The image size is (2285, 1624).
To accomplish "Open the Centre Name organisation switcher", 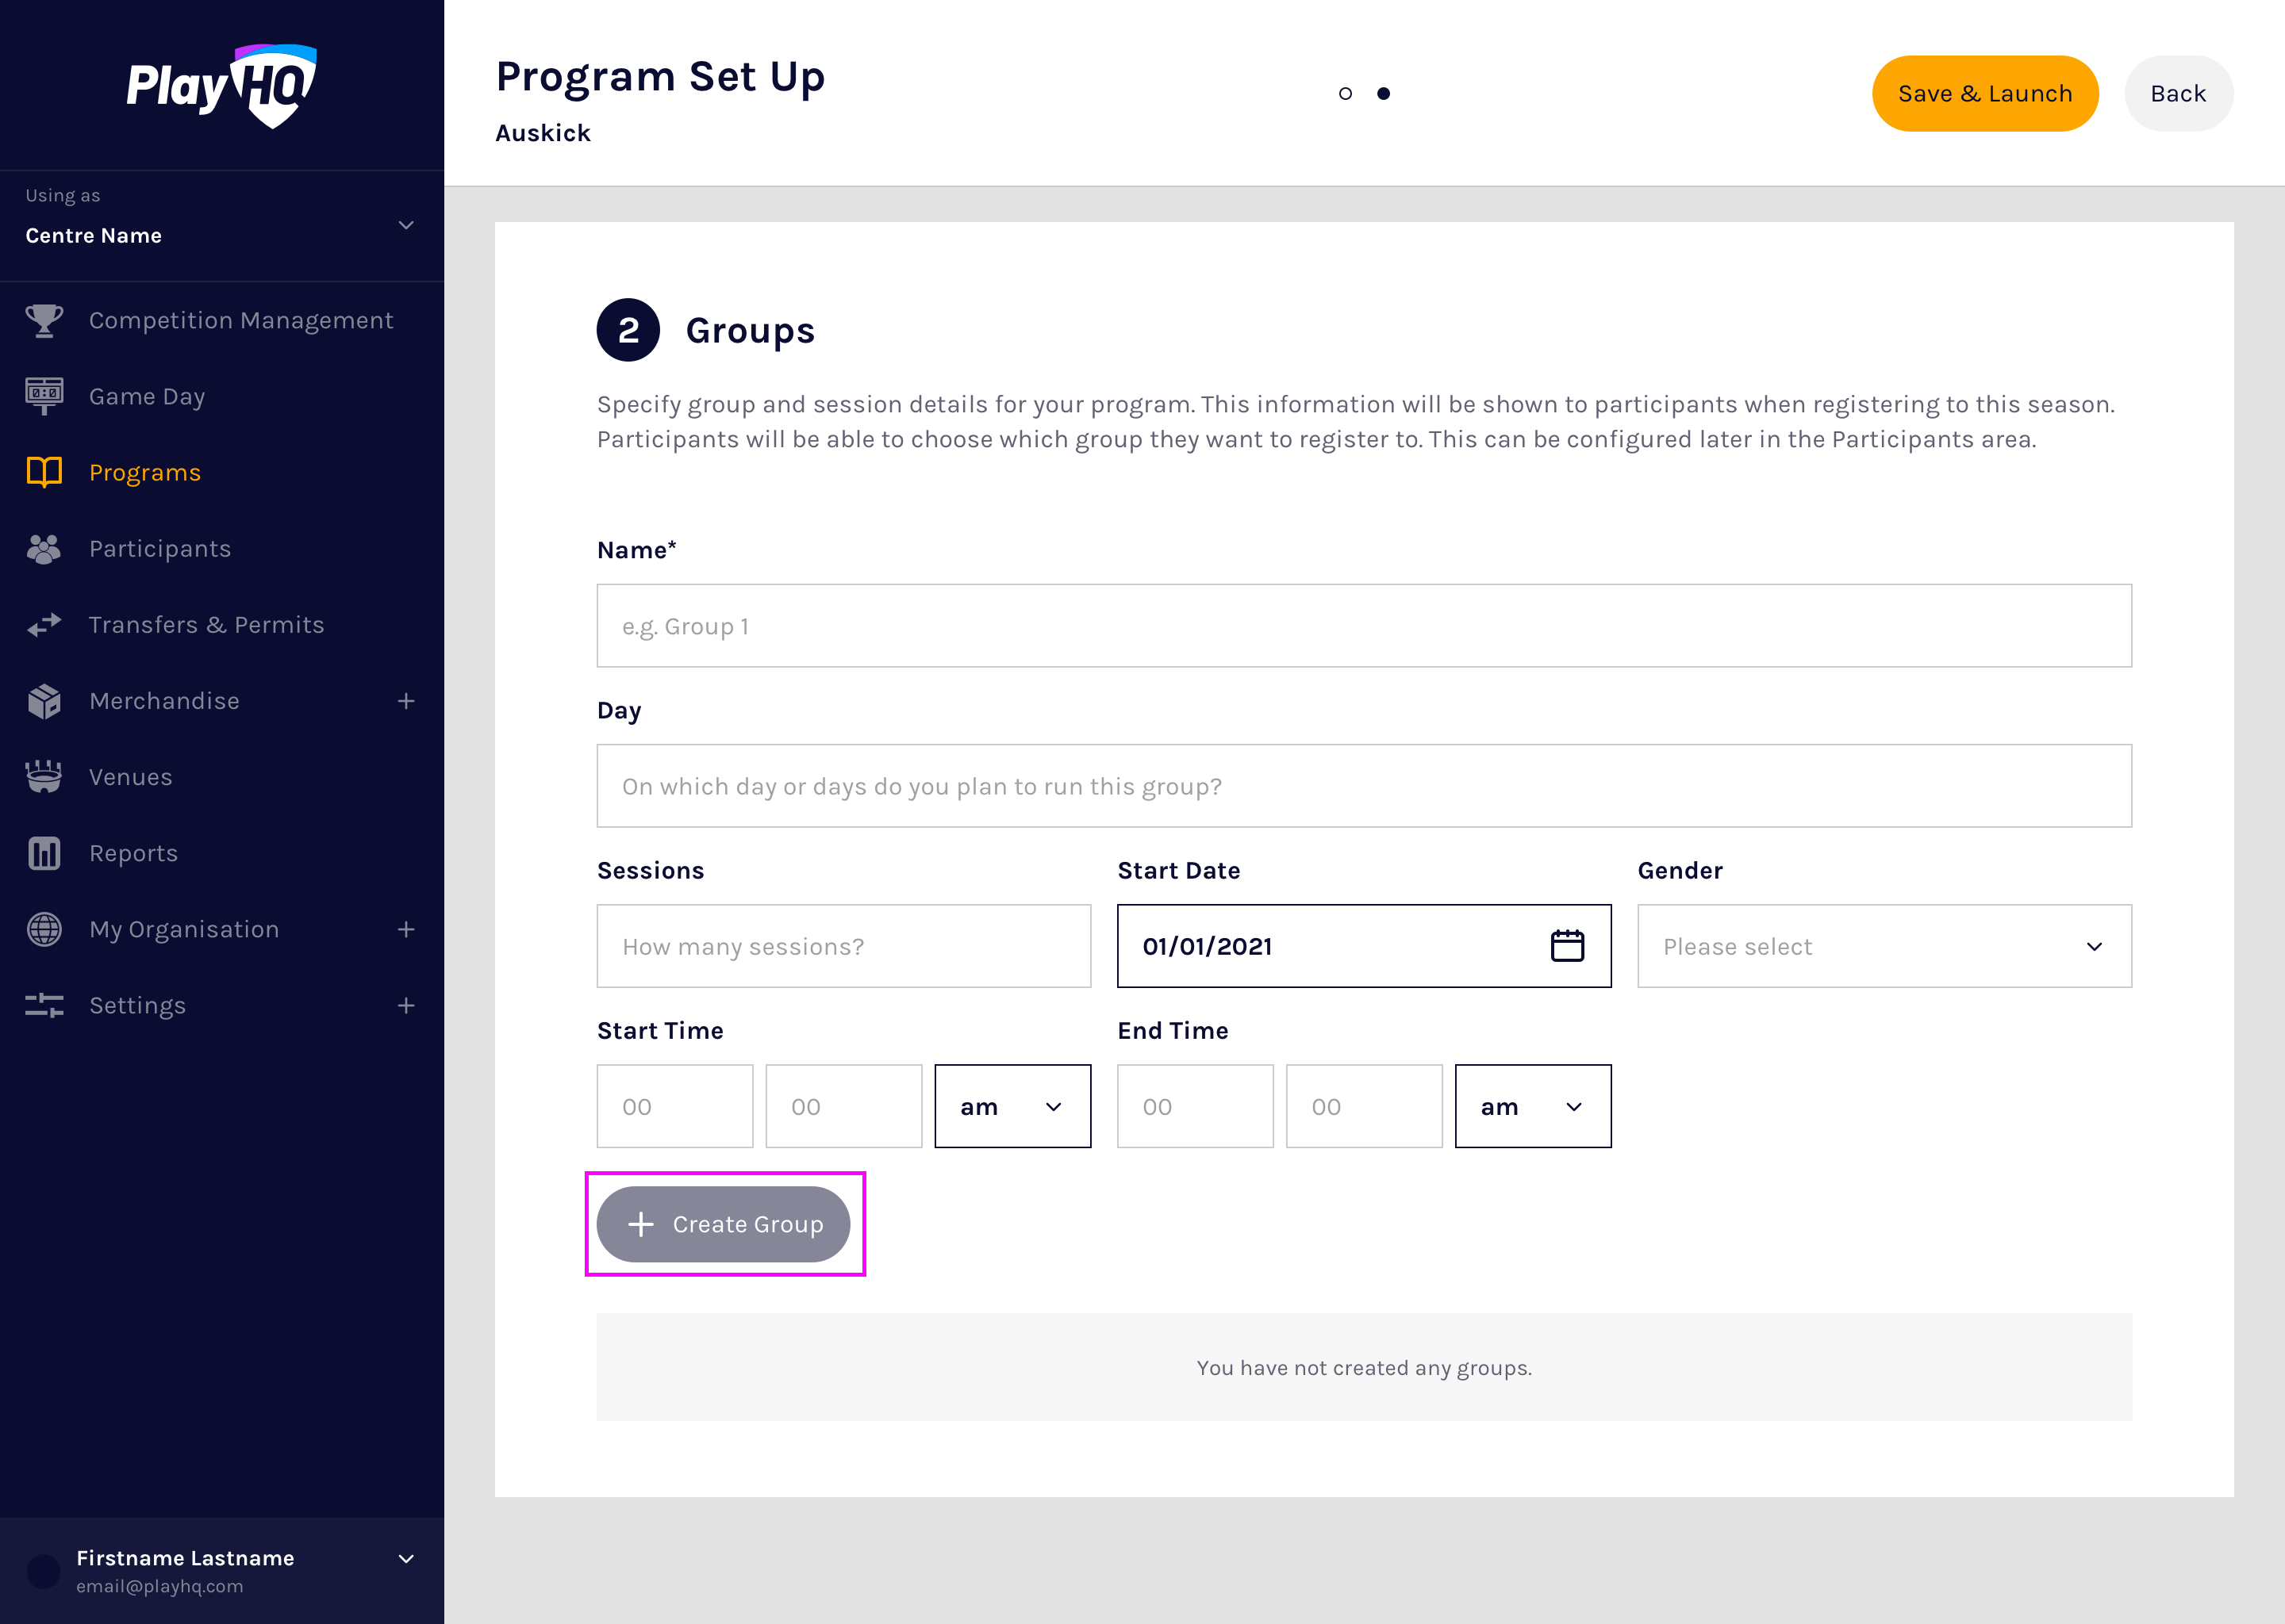I will pyautogui.click(x=220, y=225).
